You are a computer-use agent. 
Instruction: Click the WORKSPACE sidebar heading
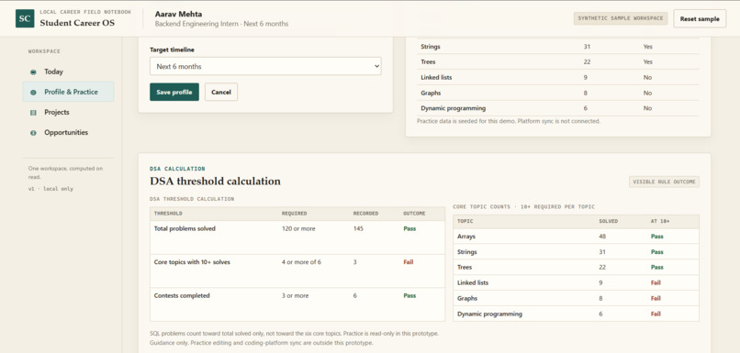tap(44, 51)
